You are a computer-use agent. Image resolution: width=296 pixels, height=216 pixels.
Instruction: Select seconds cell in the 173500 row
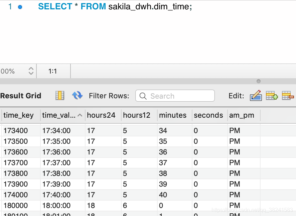coord(210,141)
